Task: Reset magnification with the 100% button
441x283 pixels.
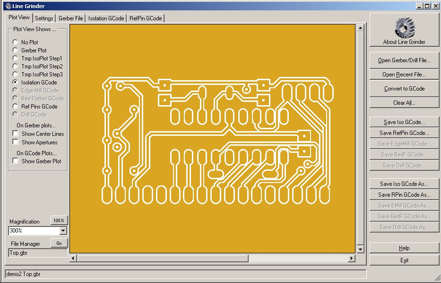Action: (x=59, y=220)
